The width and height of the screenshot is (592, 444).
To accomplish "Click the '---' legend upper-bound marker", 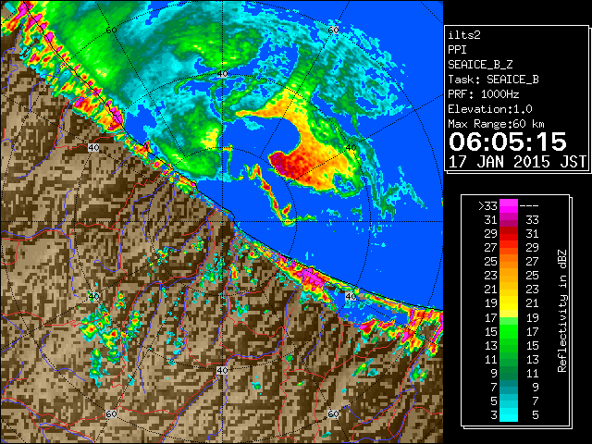I will [x=529, y=206].
